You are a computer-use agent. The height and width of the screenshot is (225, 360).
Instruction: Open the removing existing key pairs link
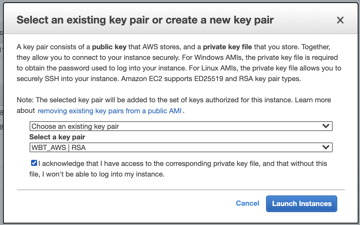coord(110,111)
